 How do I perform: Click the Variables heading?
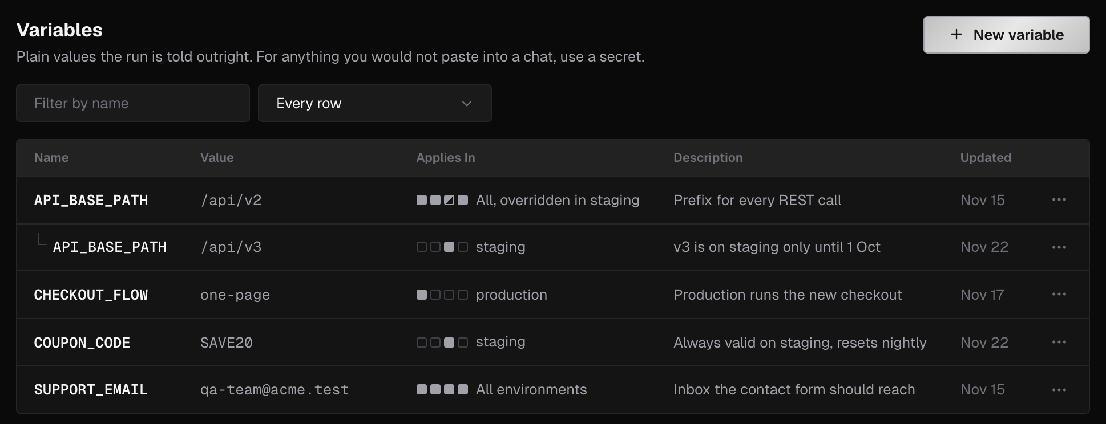[x=59, y=30]
